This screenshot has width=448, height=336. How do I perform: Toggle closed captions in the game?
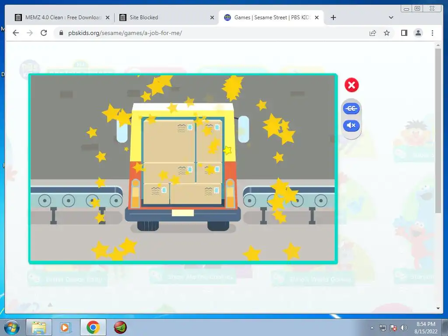tap(351, 108)
